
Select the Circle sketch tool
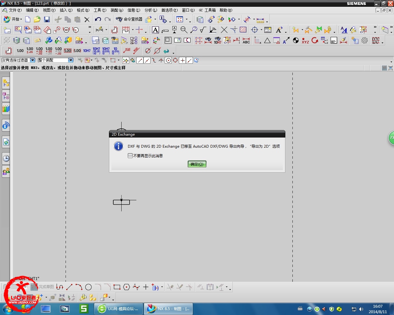pos(88,287)
